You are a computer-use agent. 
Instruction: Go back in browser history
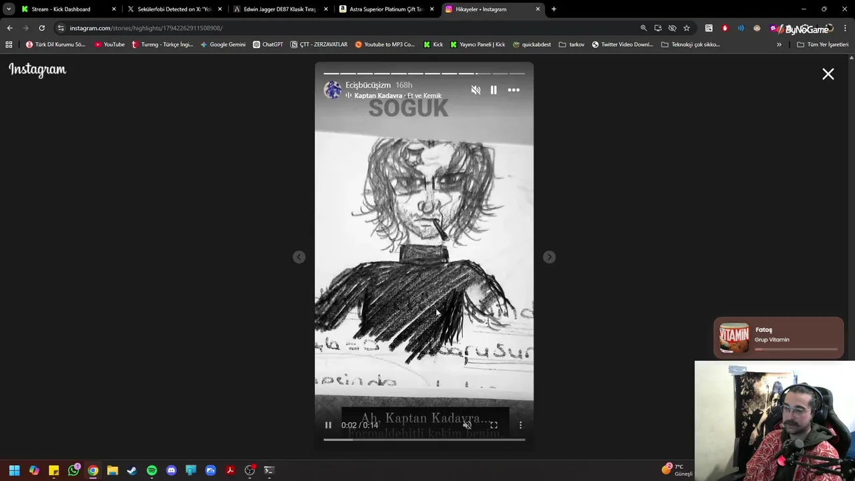(x=9, y=28)
